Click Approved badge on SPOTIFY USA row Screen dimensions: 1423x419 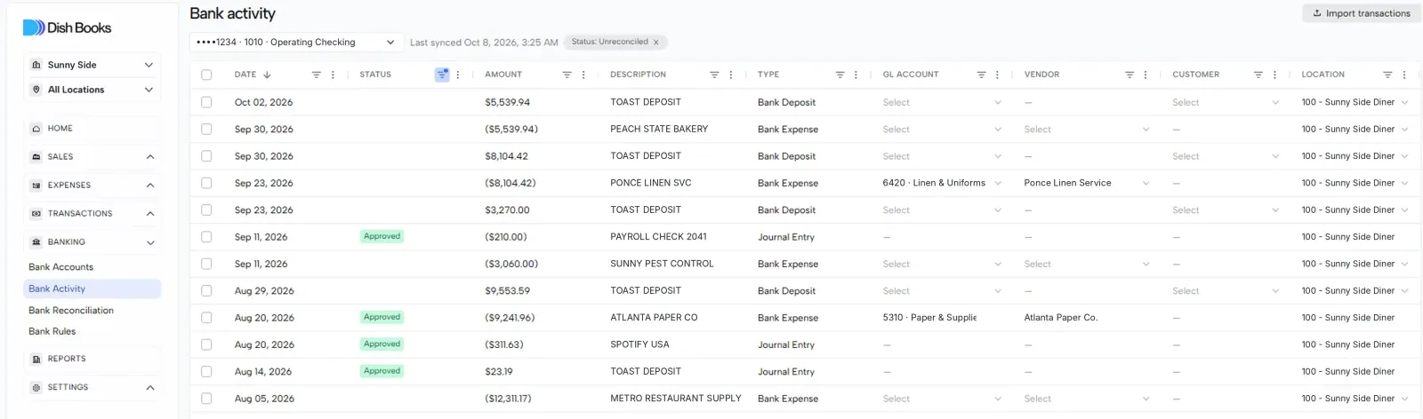tap(382, 344)
